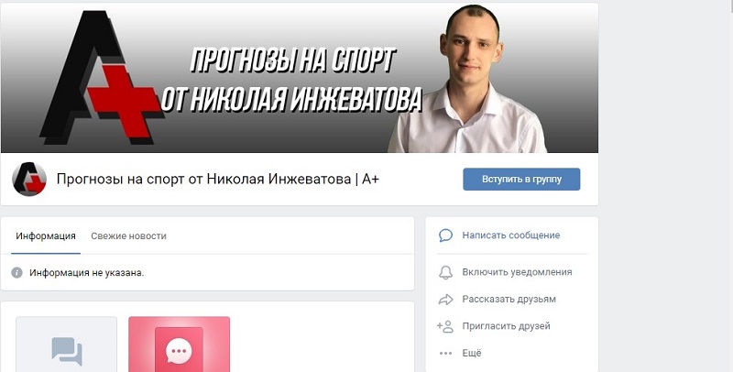Switch to the Свежие новости tab
Image resolution: width=733 pixels, height=372 pixels.
[128, 236]
